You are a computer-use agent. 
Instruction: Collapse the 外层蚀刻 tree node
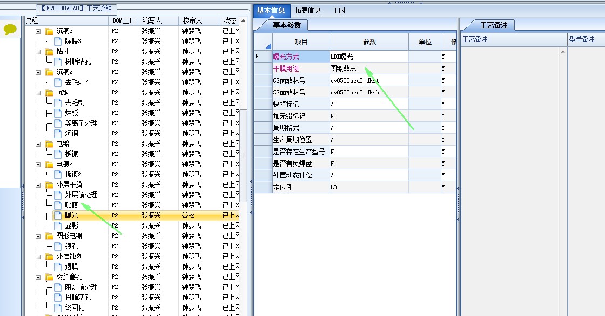click(x=38, y=256)
